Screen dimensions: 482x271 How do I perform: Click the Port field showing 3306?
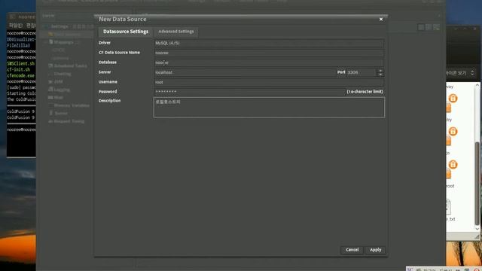[361, 72]
